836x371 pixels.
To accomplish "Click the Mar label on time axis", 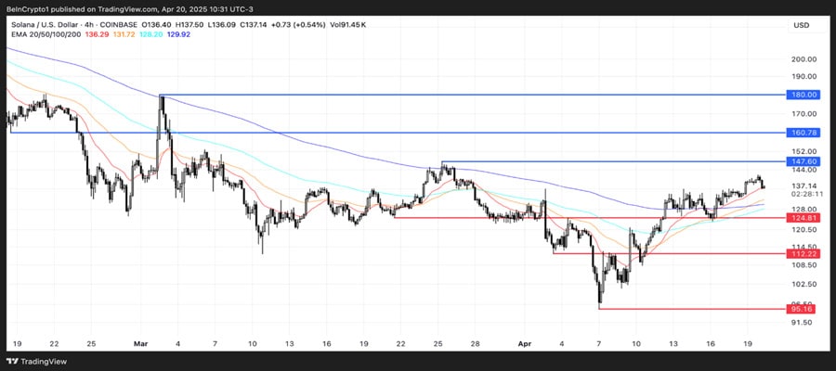I will click(142, 343).
